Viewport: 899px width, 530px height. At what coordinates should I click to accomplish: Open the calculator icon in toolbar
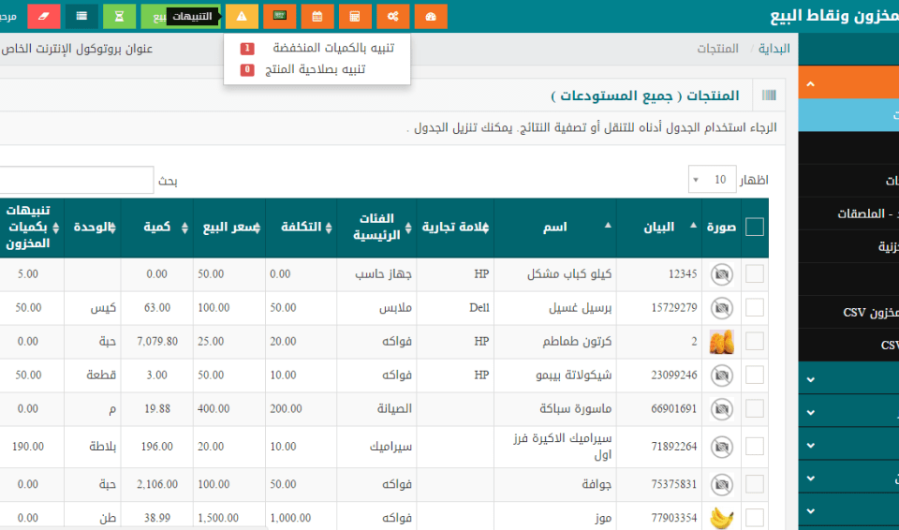point(355,17)
